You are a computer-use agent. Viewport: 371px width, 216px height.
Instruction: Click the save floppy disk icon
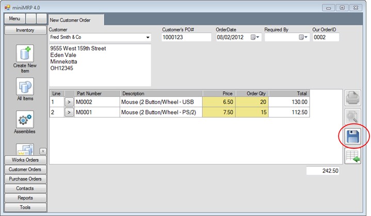[x=352, y=137]
